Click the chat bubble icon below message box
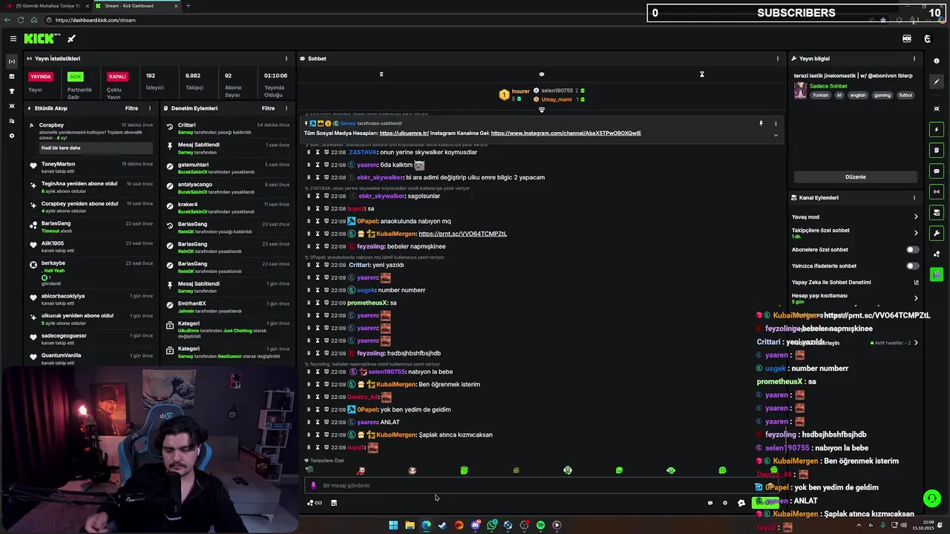Viewport: 950px width, 534px height. pos(710,503)
